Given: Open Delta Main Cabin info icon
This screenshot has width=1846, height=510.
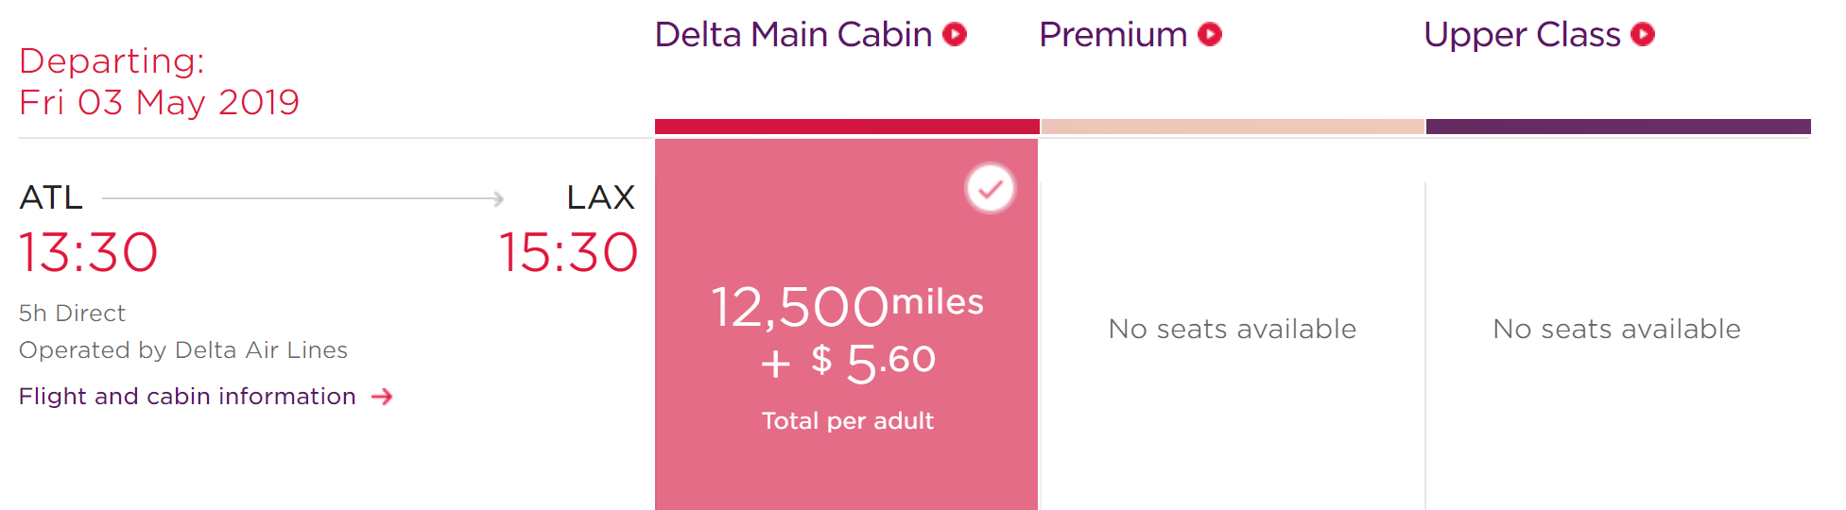Looking at the screenshot, I should 956,35.
